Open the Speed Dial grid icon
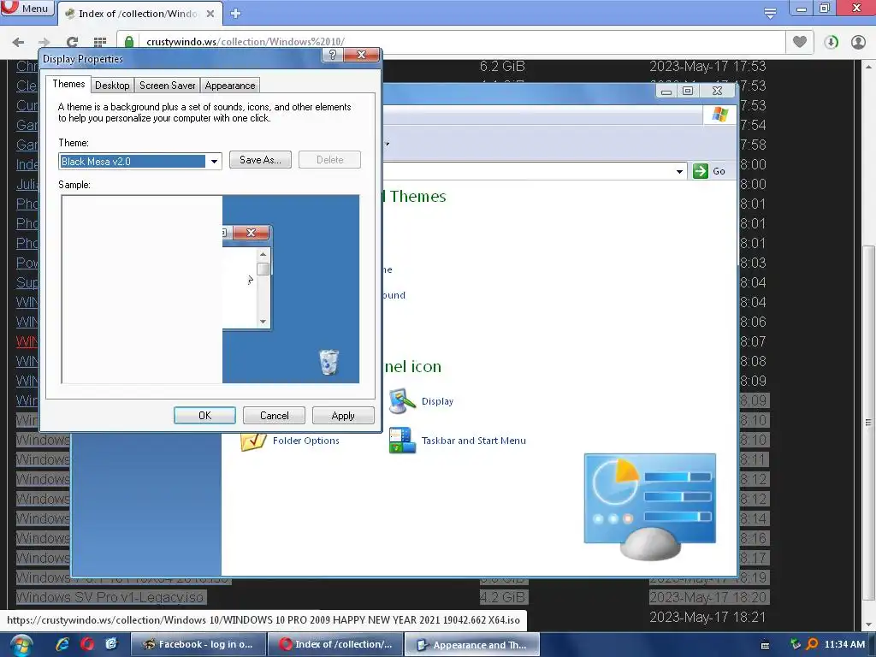 coord(100,42)
